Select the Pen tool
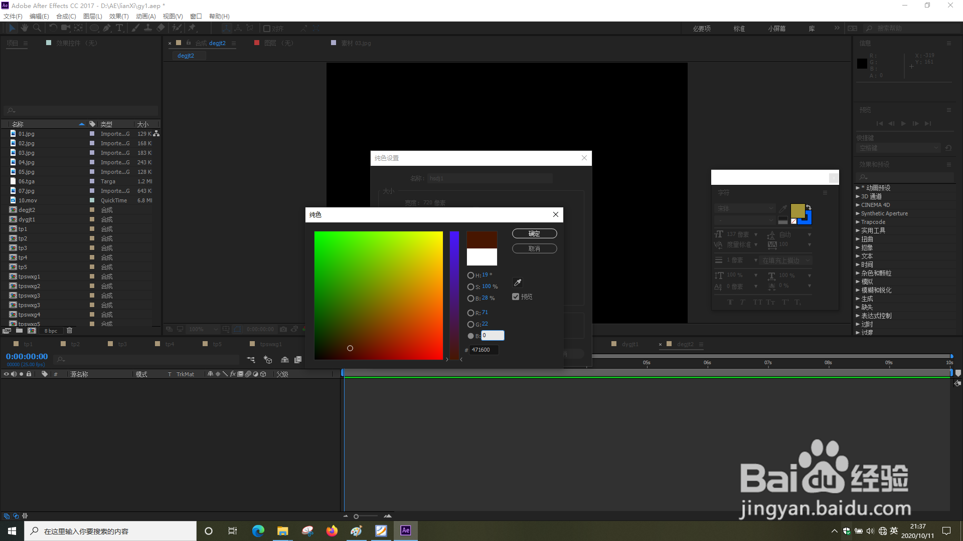Viewport: 963px width, 541px height. point(107,28)
